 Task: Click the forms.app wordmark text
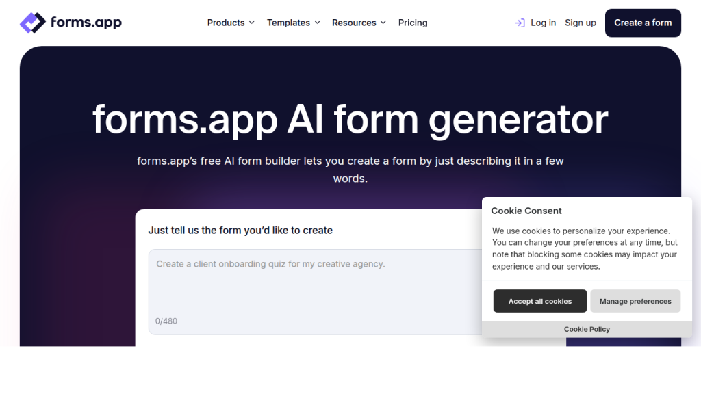pos(86,22)
